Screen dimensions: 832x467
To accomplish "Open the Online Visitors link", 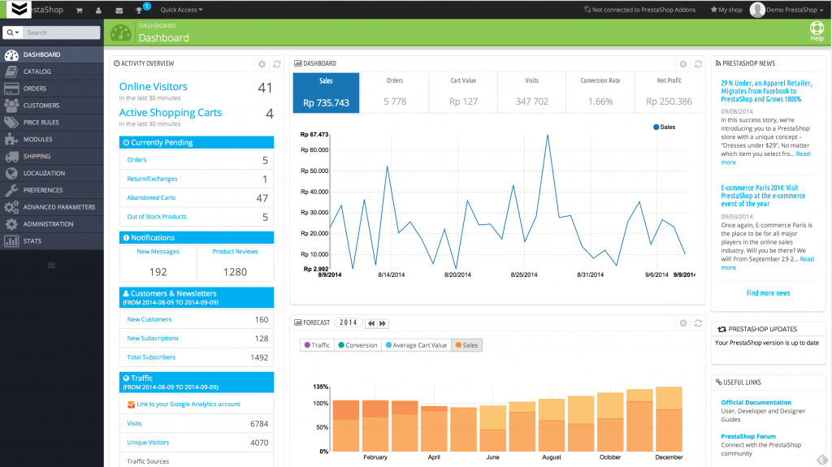I will click(153, 87).
